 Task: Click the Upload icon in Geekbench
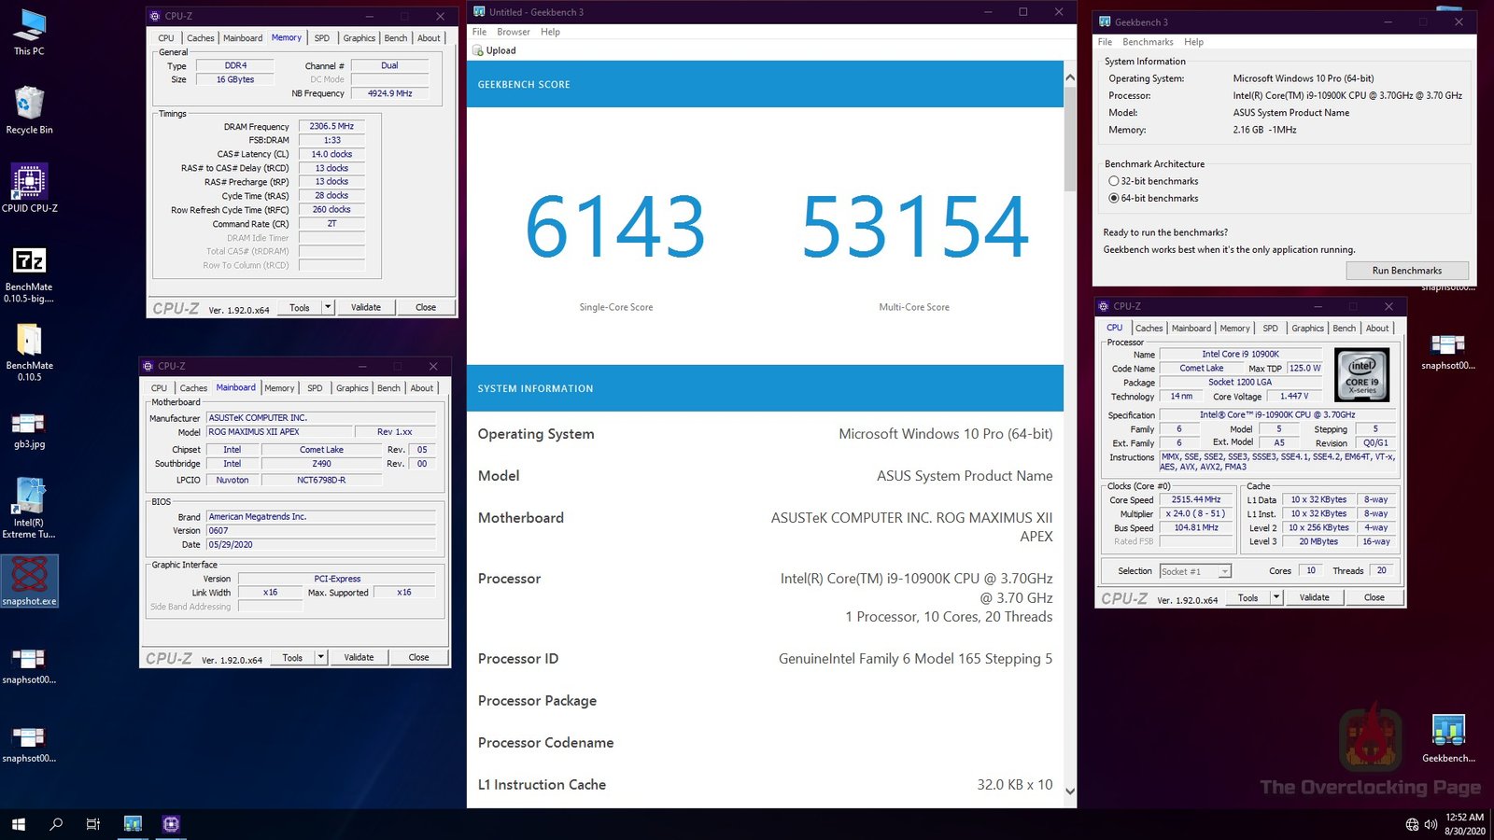click(478, 50)
